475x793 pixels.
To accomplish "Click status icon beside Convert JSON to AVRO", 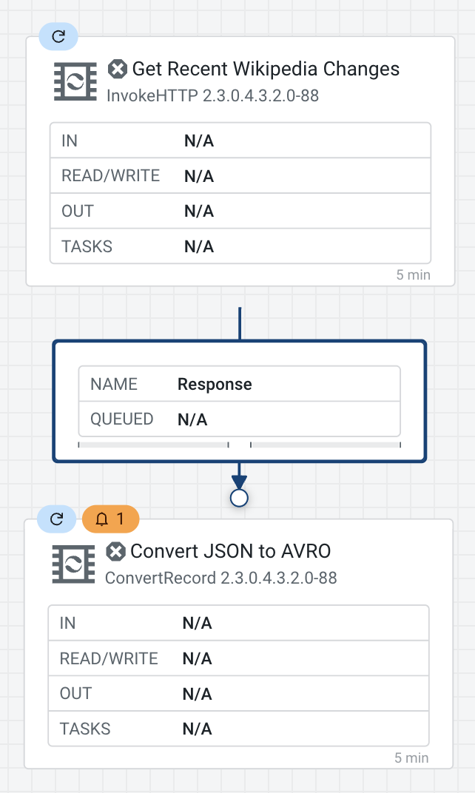I will [x=115, y=552].
